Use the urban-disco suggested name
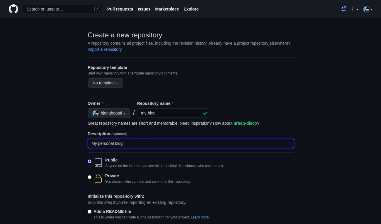Image resolution: width=381 pixels, height=224 pixels. click(x=245, y=123)
